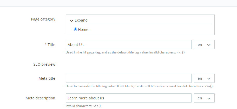Click the Meta description input field
237x109 pixels.
pos(128,98)
